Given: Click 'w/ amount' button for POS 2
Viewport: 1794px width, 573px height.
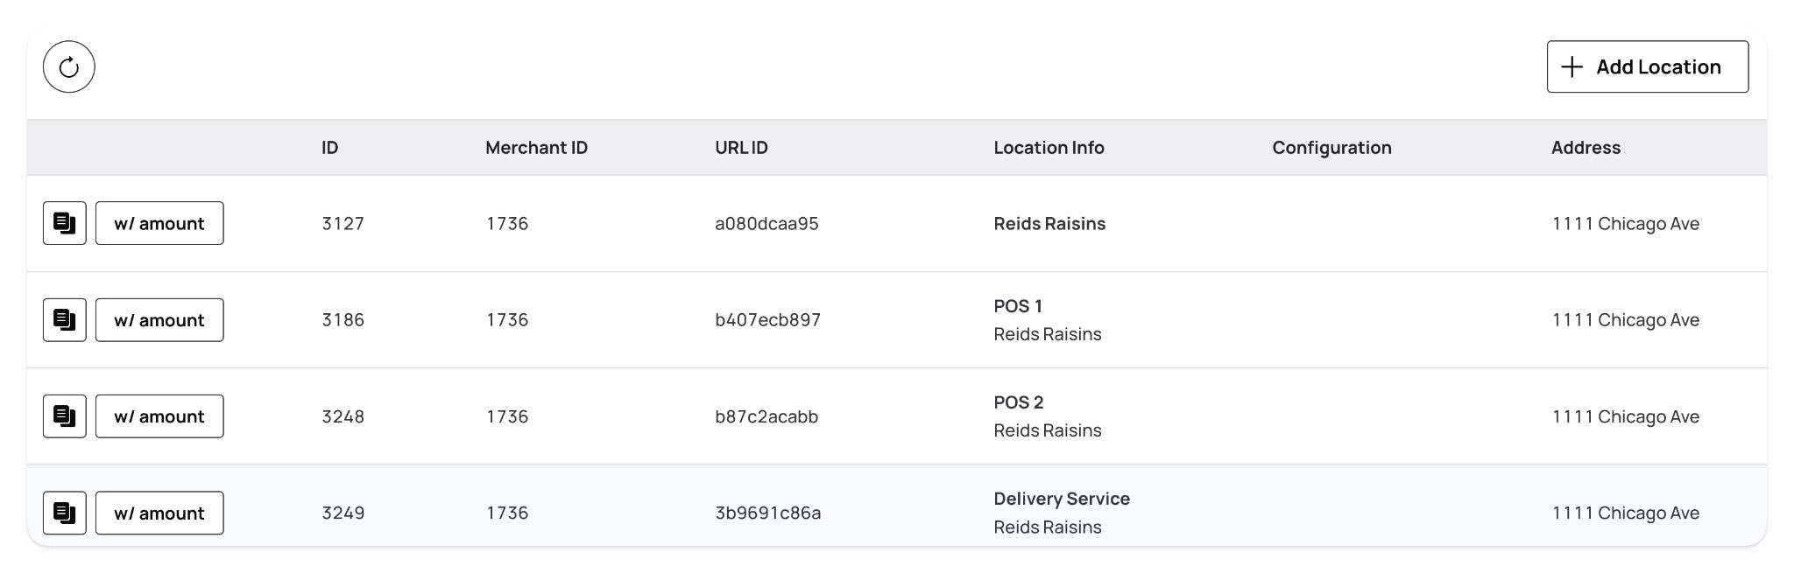Looking at the screenshot, I should point(159,416).
